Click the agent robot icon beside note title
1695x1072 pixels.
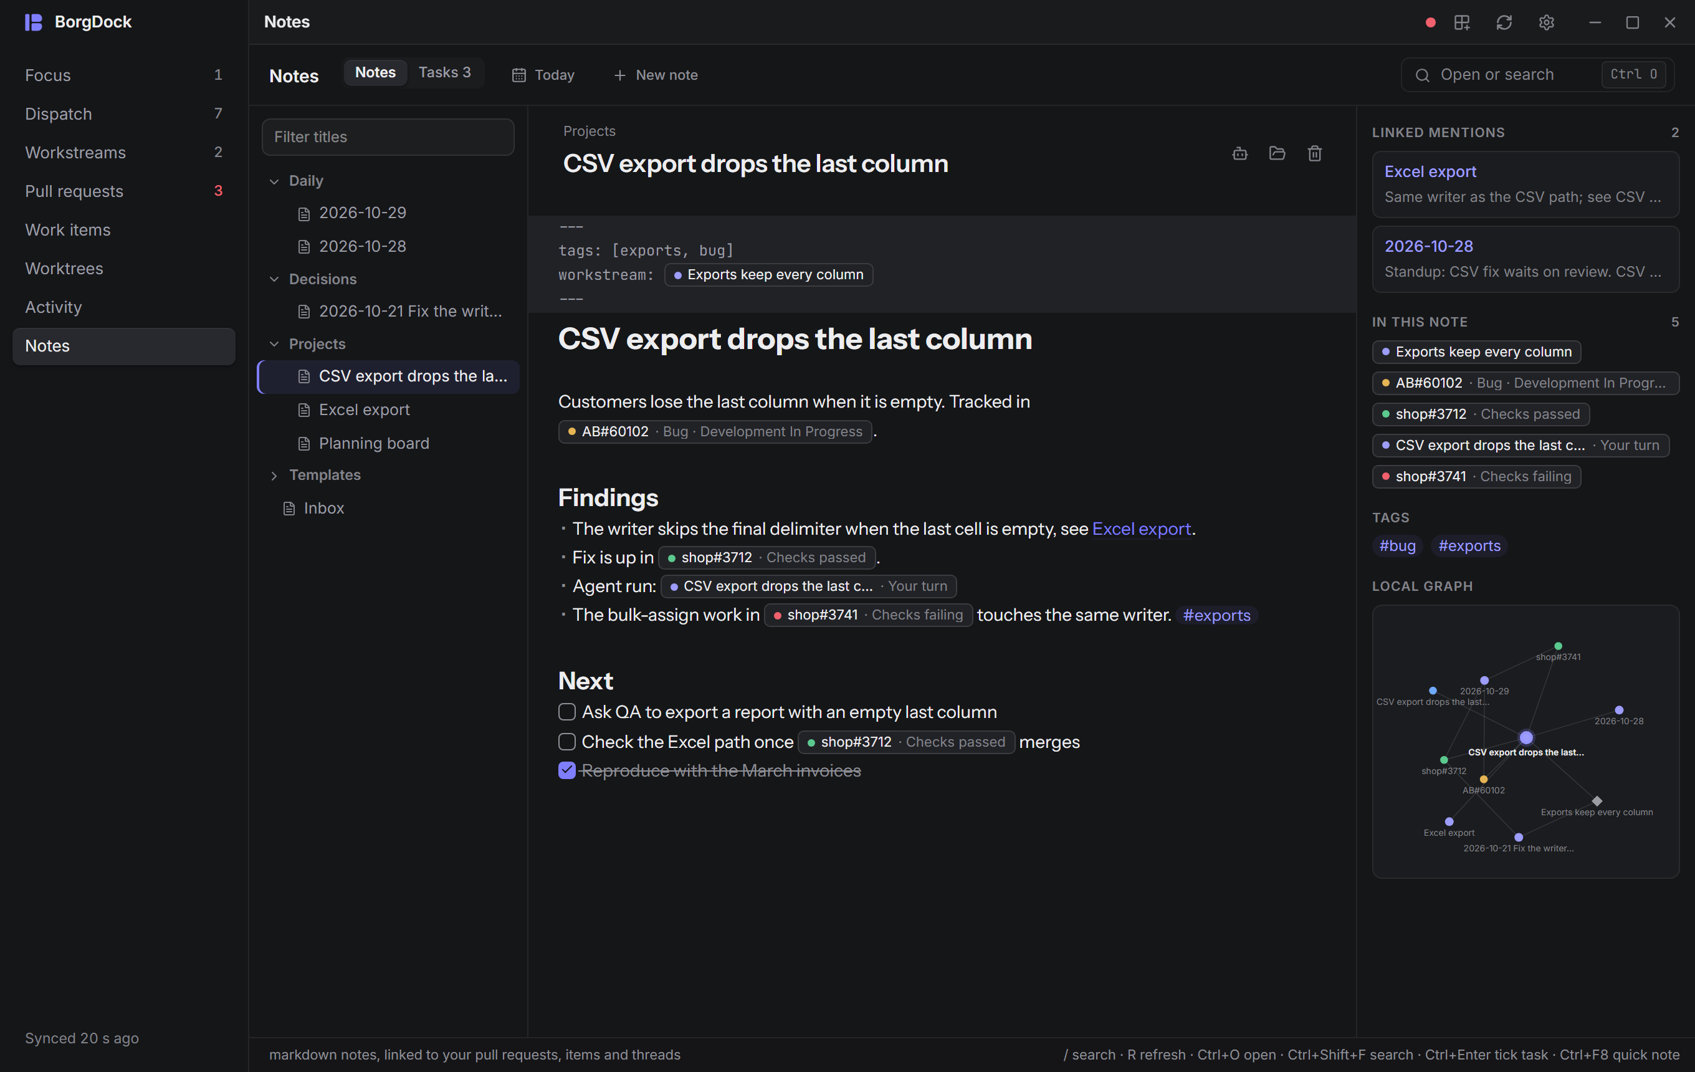[1239, 153]
